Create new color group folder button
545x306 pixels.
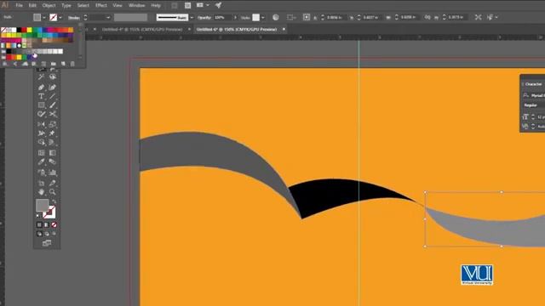pyautogui.click(x=53, y=64)
